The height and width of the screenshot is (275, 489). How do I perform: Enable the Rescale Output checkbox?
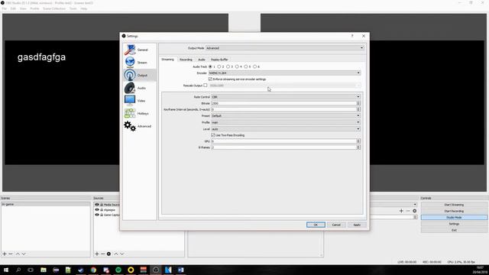[x=206, y=86]
